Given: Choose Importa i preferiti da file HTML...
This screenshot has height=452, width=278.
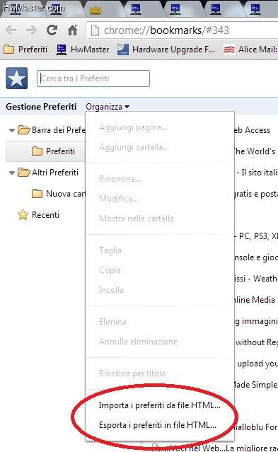Looking at the screenshot, I should [x=160, y=405].
